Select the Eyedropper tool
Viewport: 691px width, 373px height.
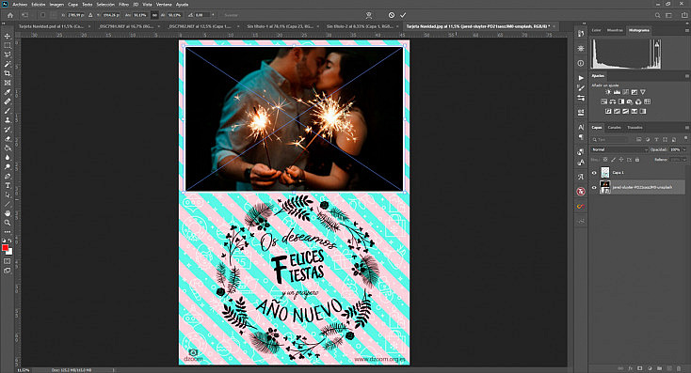(x=7, y=92)
